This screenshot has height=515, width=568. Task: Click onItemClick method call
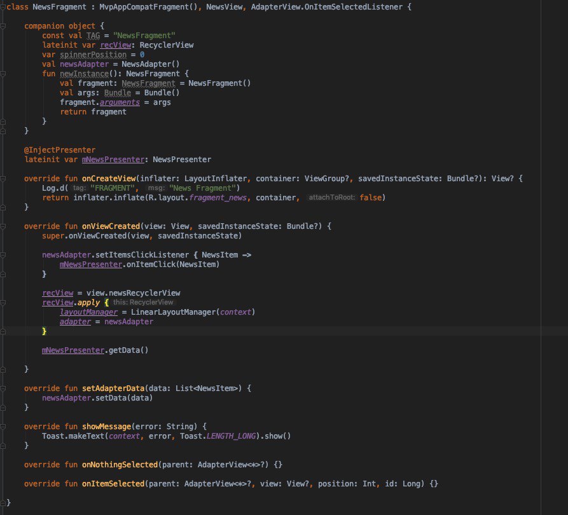[x=151, y=264]
